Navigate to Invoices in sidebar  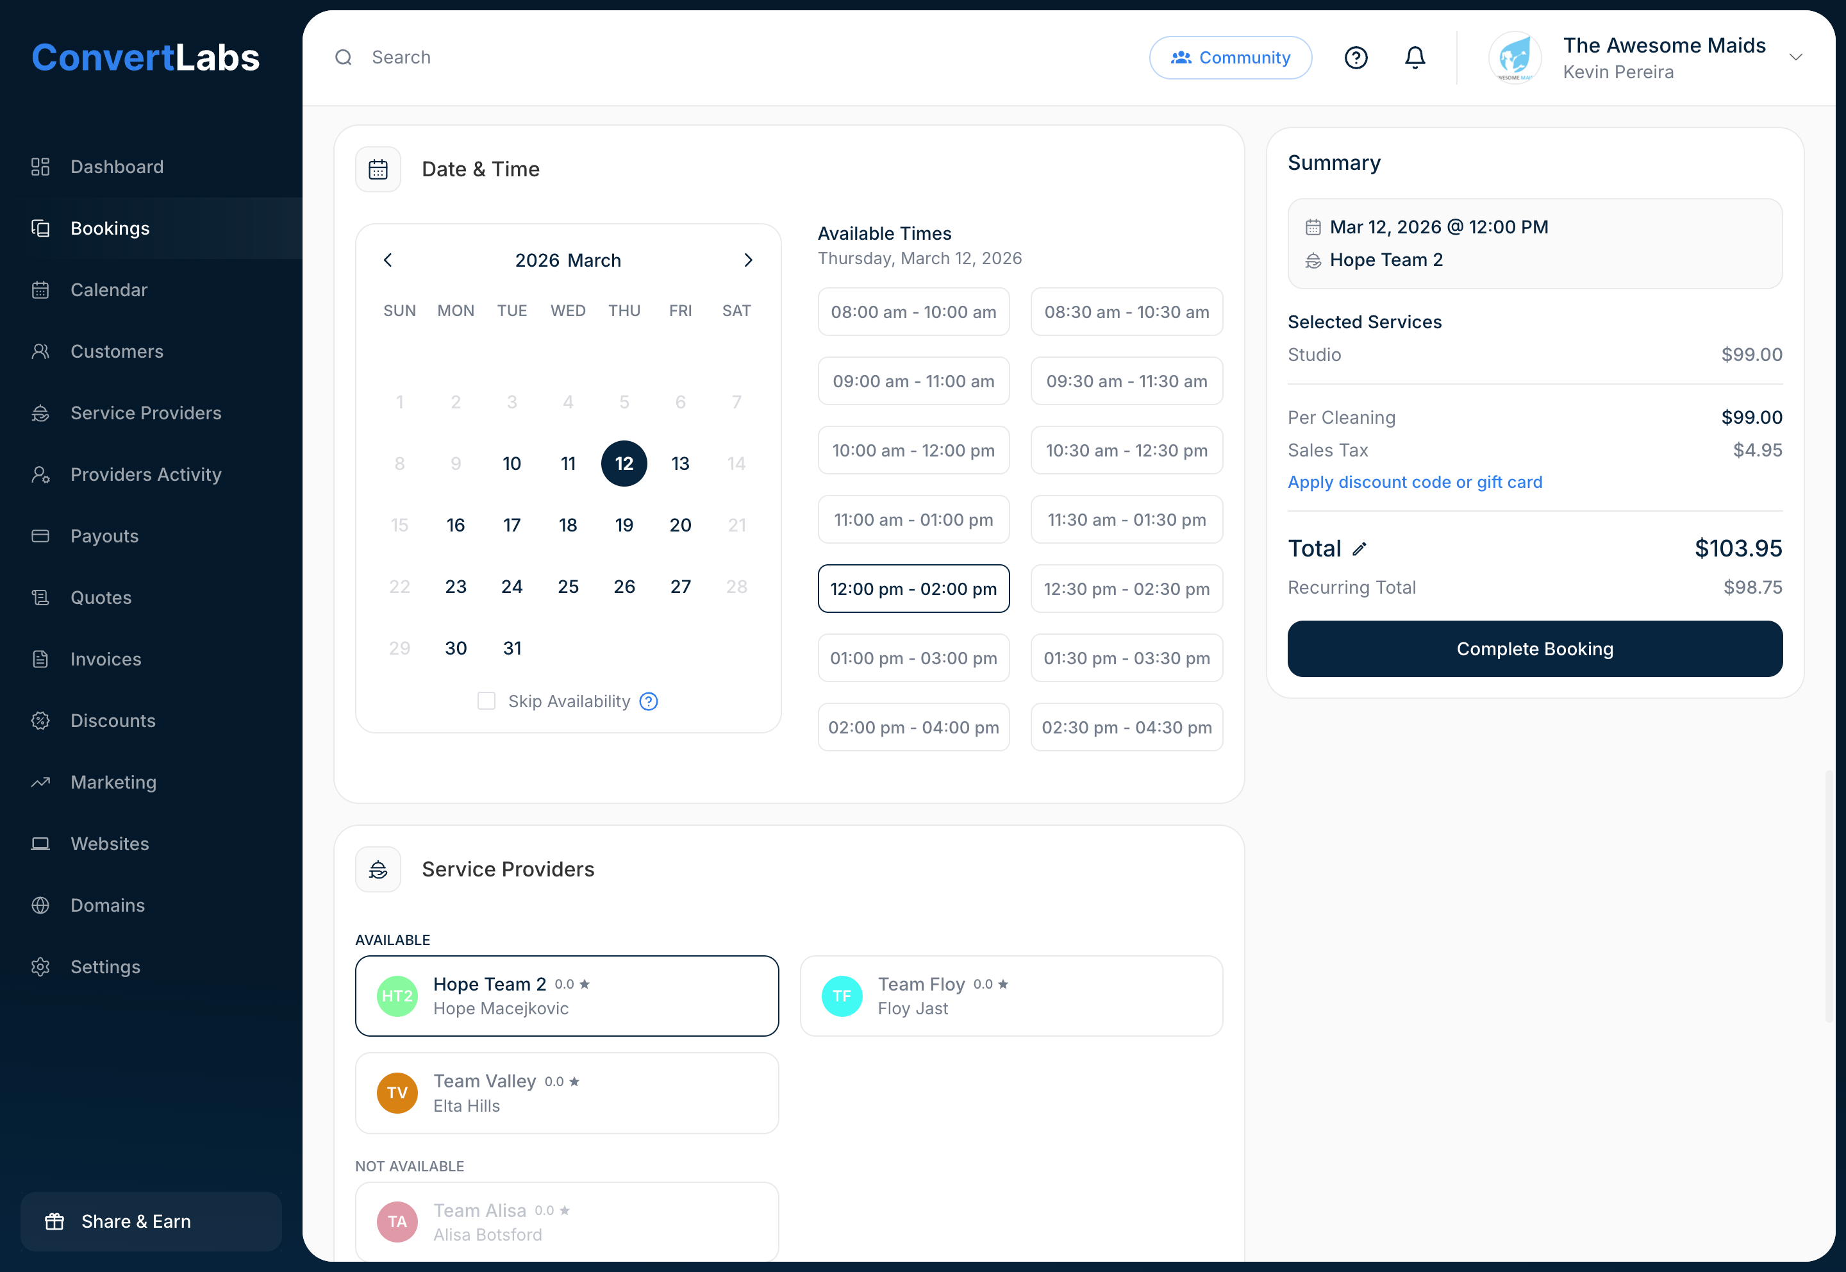(106, 659)
